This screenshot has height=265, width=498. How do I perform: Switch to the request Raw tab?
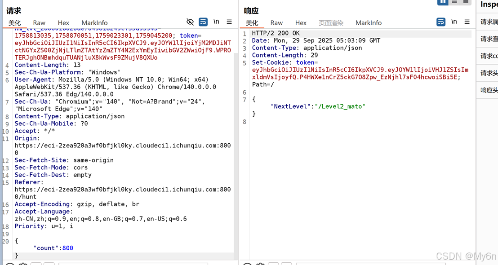point(39,23)
